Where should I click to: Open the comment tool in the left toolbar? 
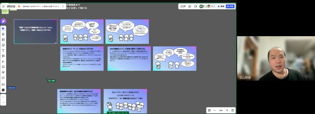pyautogui.click(x=3, y=78)
